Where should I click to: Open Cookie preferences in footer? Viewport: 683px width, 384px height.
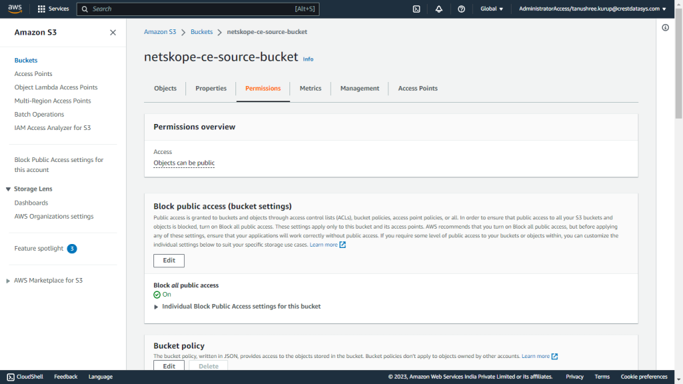[x=644, y=377]
